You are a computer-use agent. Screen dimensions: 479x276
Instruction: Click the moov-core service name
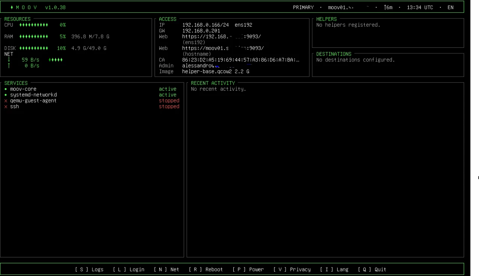point(23,89)
